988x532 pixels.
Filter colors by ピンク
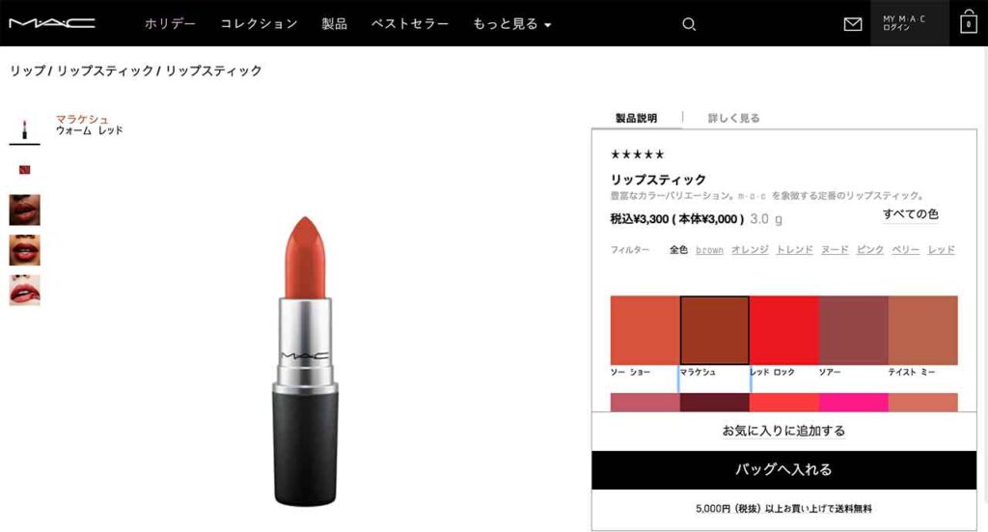869,250
